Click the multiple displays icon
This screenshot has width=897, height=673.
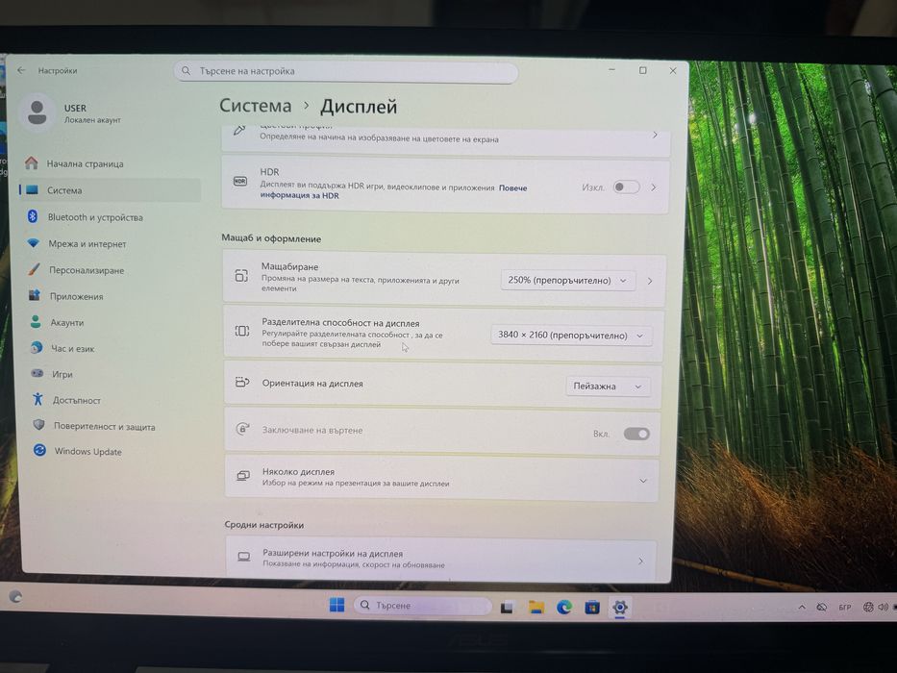click(243, 476)
